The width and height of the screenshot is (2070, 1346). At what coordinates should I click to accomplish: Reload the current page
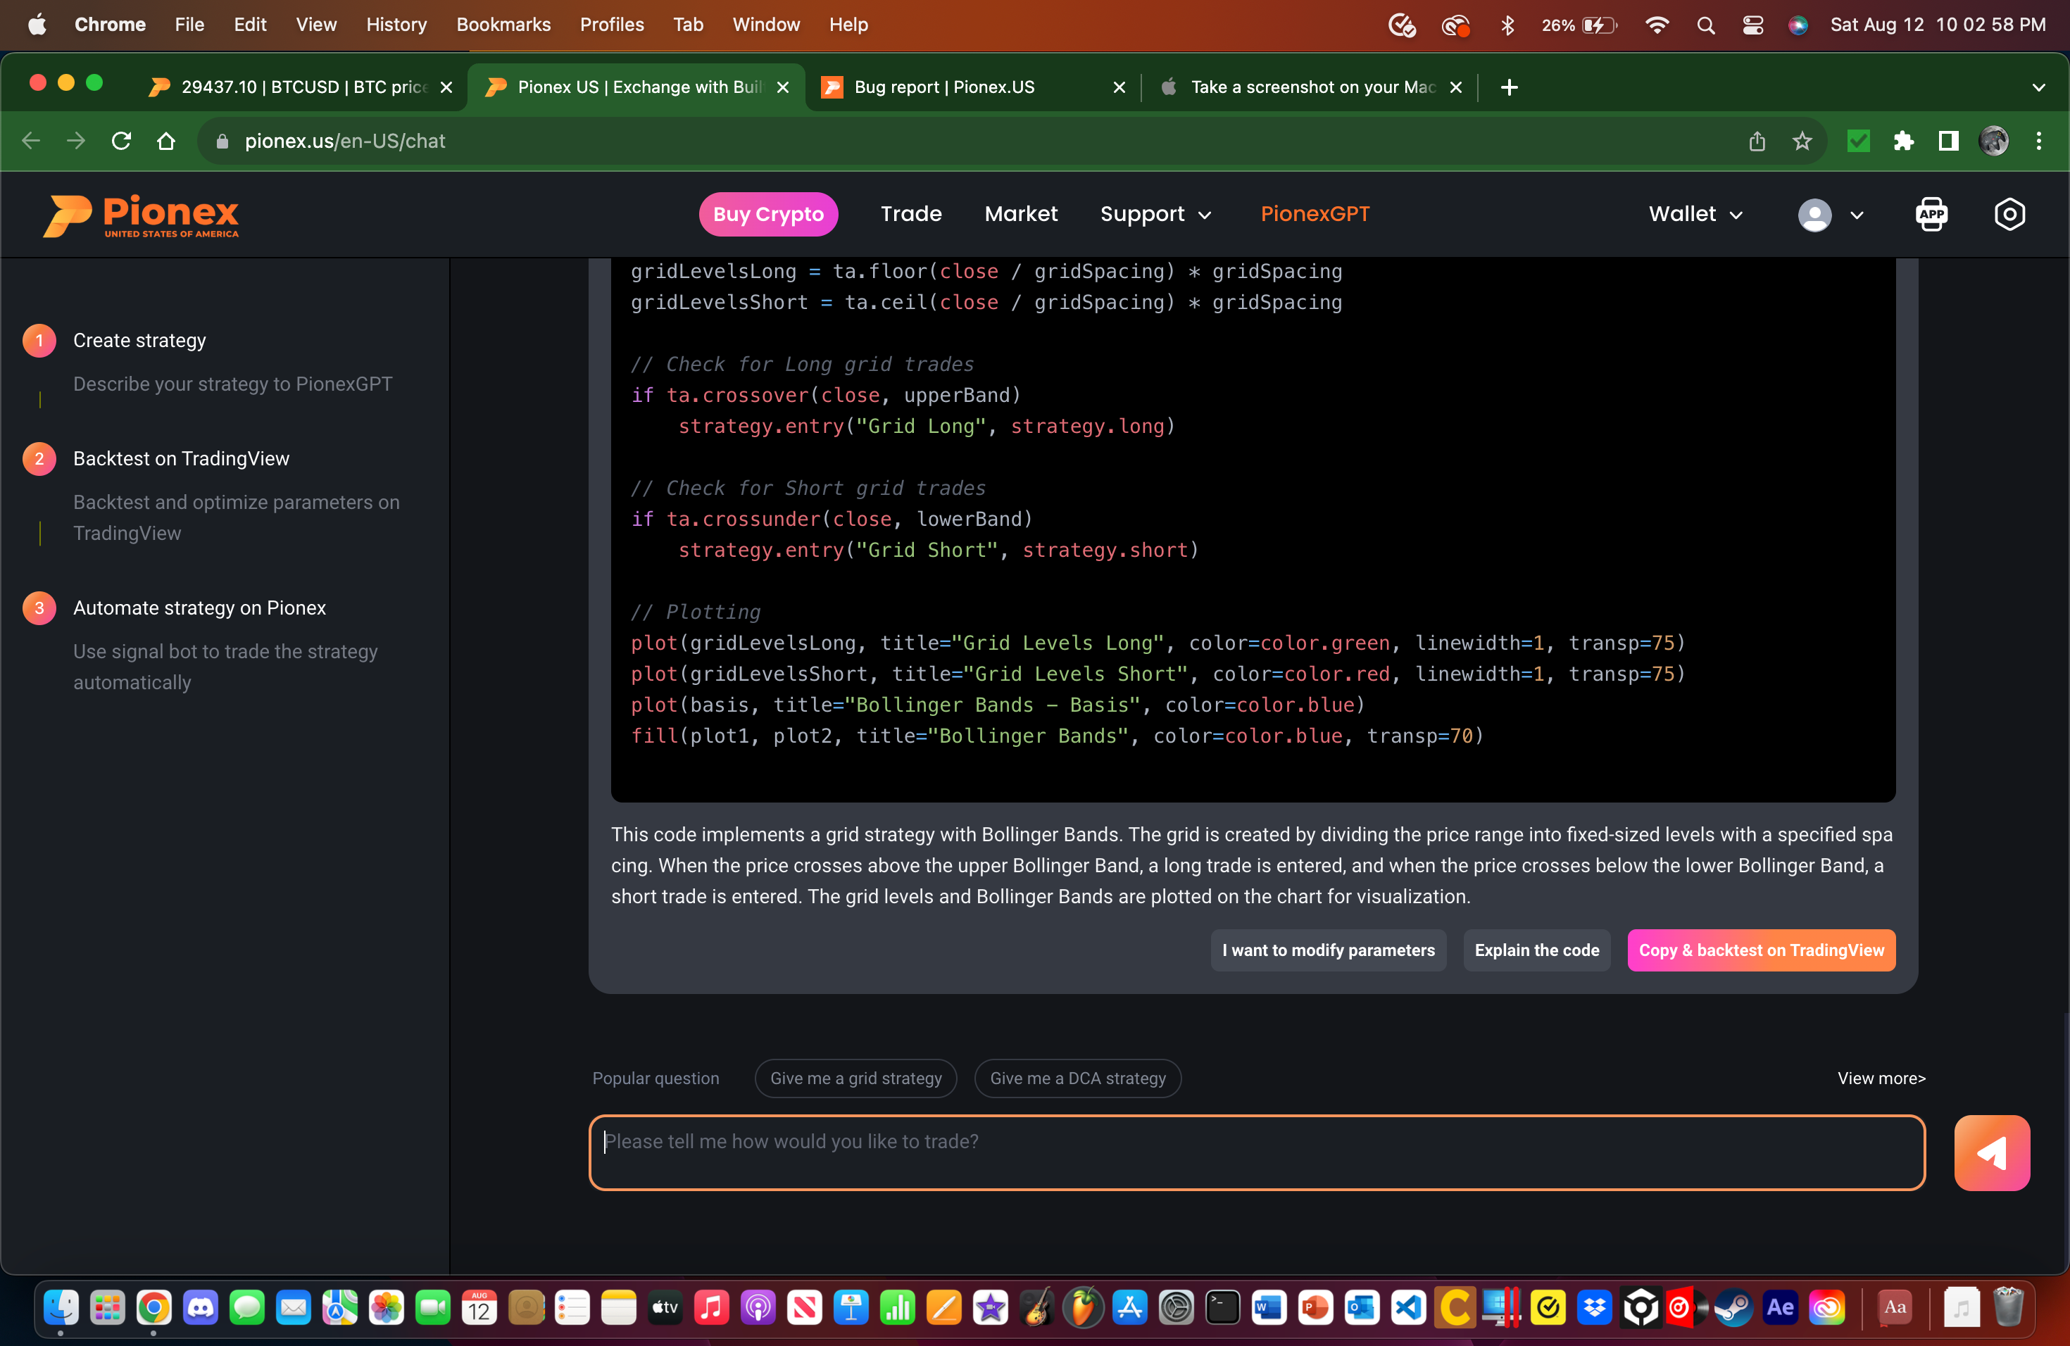click(121, 141)
